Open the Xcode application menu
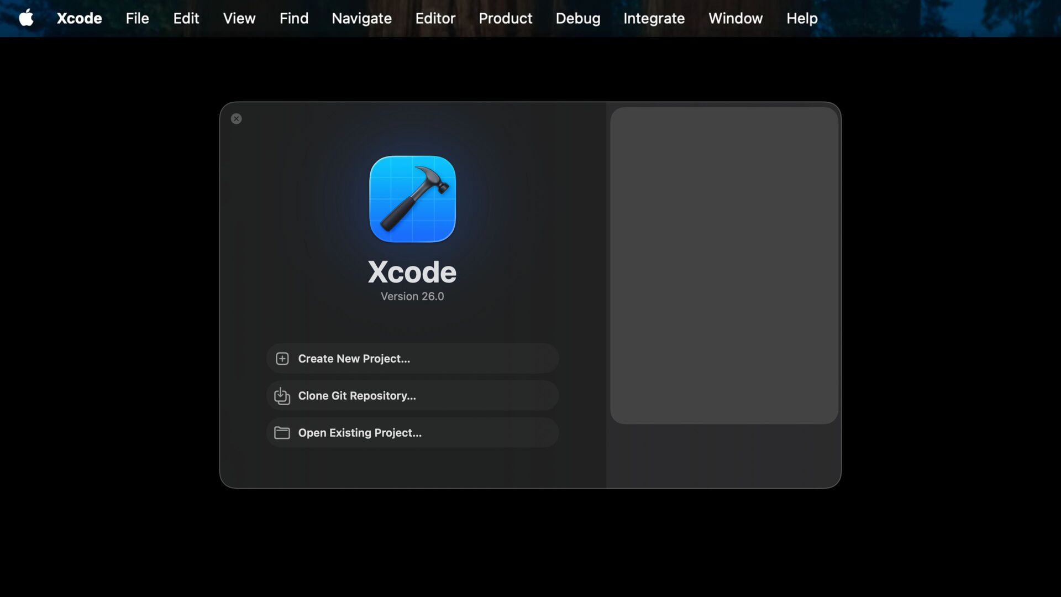Image resolution: width=1061 pixels, height=597 pixels. [x=79, y=18]
